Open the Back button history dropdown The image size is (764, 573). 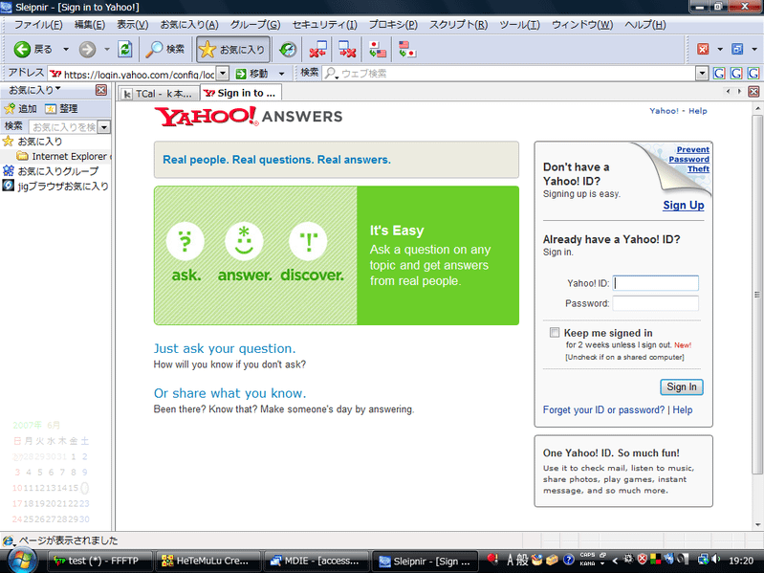[66, 49]
